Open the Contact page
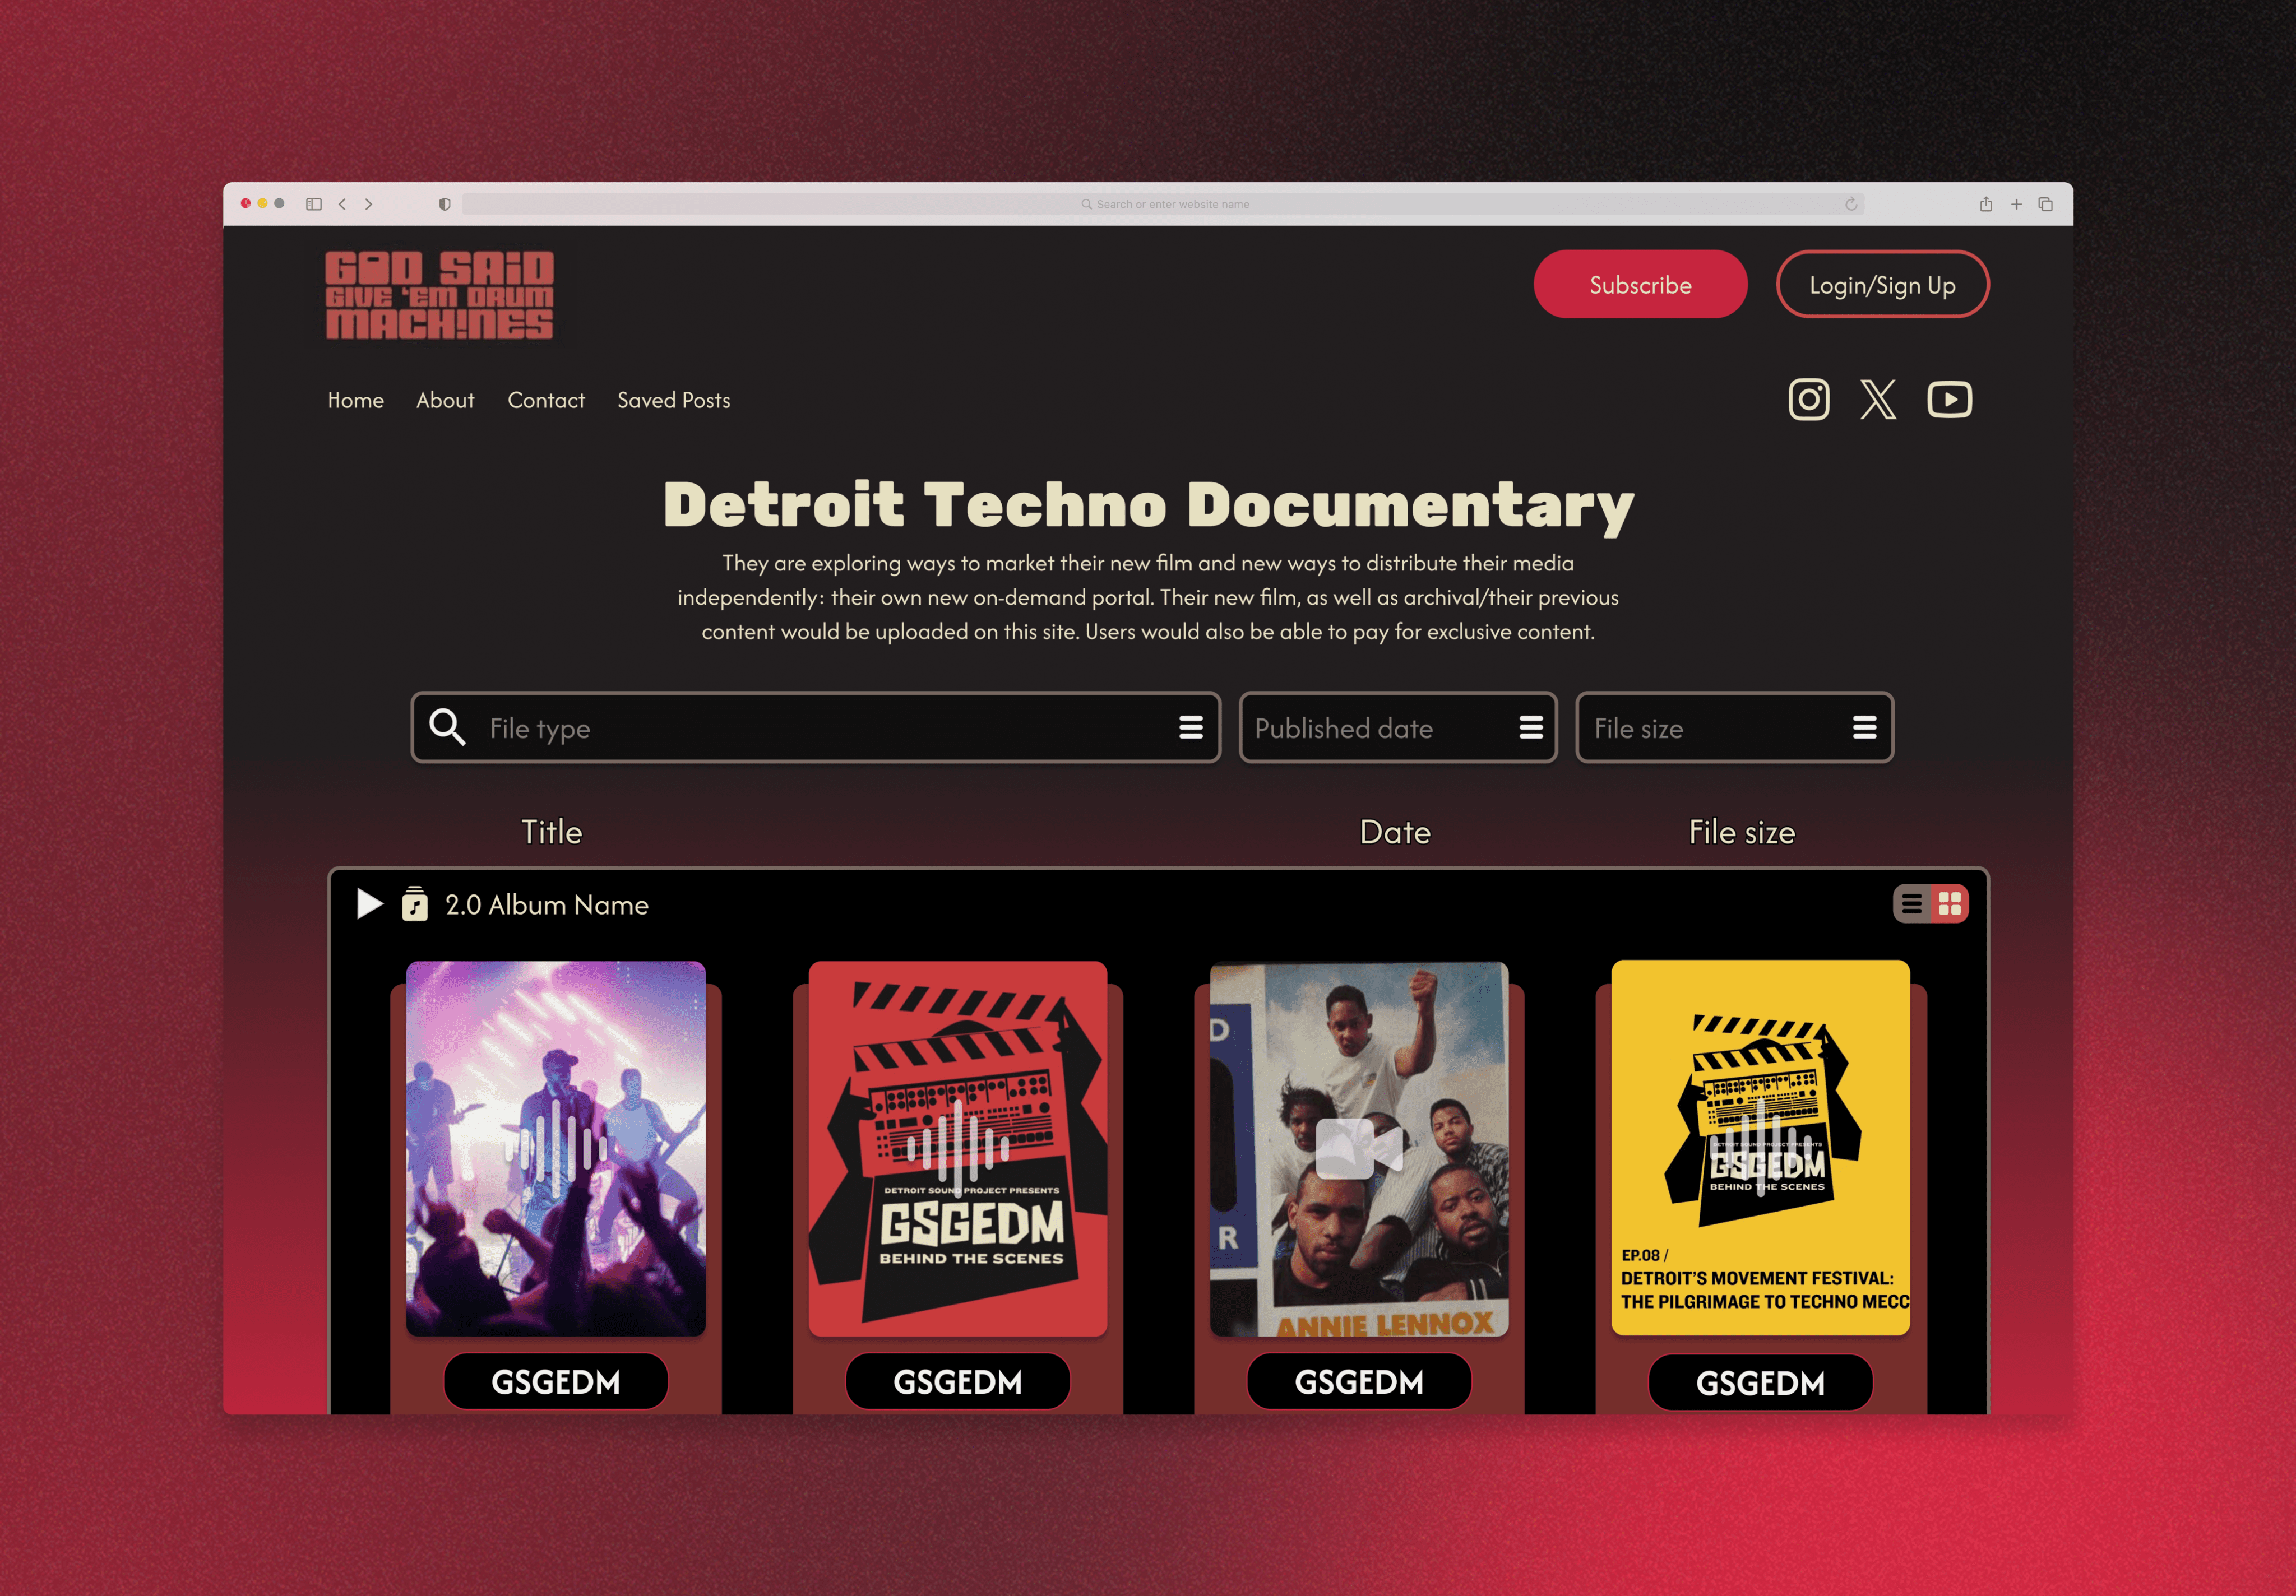This screenshot has width=2296, height=1596. [x=546, y=400]
